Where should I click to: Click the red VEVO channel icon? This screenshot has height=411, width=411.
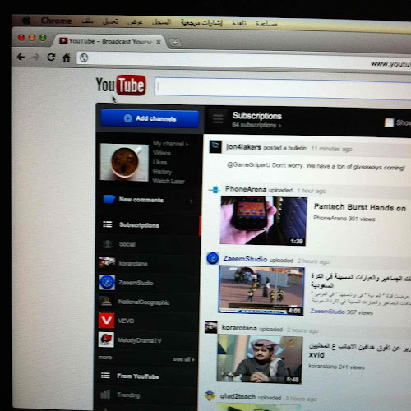point(106,321)
